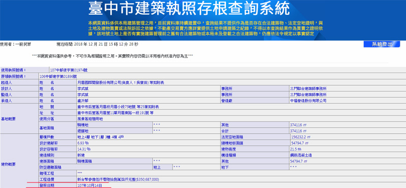Select the 鋼筋混凝土造 structure type value
Viewport: 406px width, 188px height.
tap(301, 156)
